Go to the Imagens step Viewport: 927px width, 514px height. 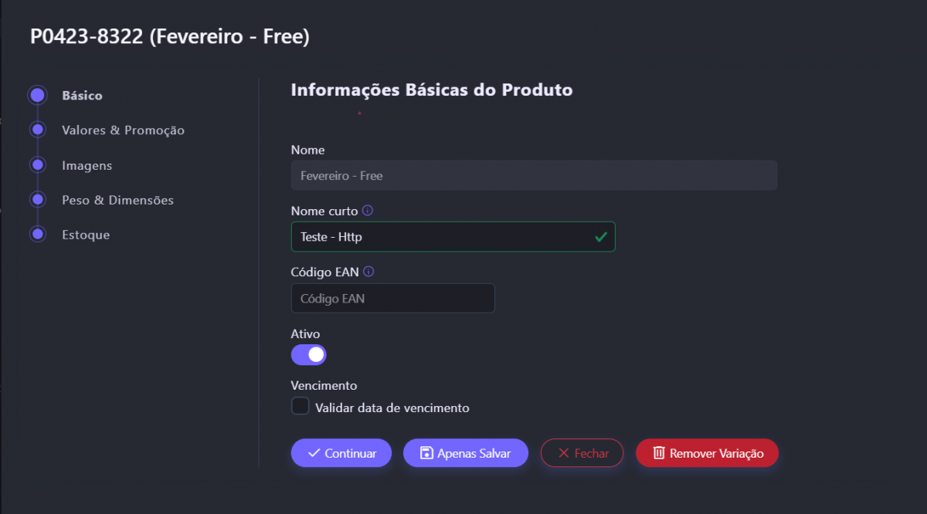pyautogui.click(x=87, y=165)
